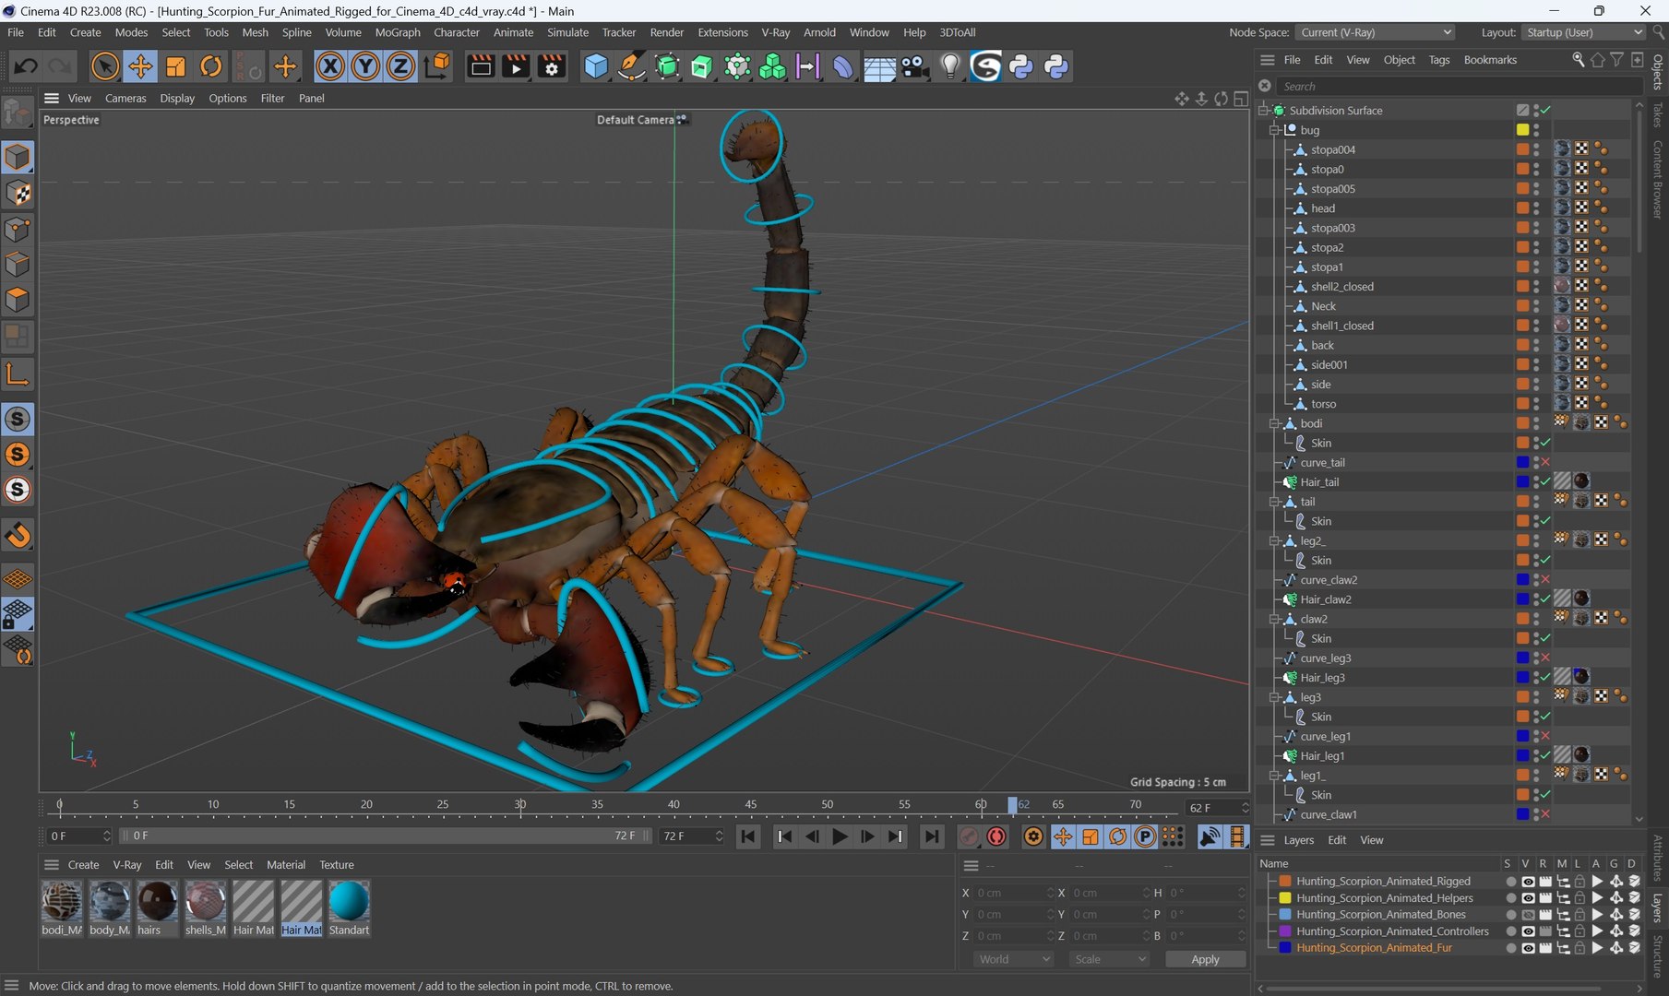Screen dimensions: 1669x996
Task: Click the Spline Pen tool icon
Action: tap(631, 66)
